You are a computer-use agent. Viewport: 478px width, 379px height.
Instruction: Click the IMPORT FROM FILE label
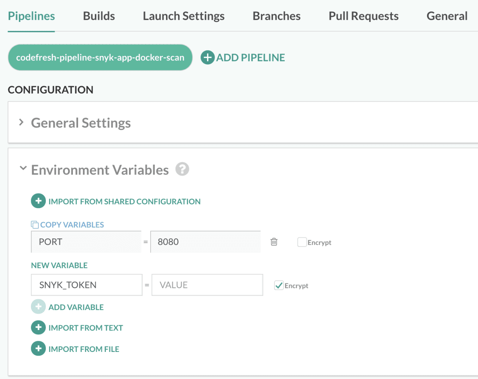coord(84,349)
